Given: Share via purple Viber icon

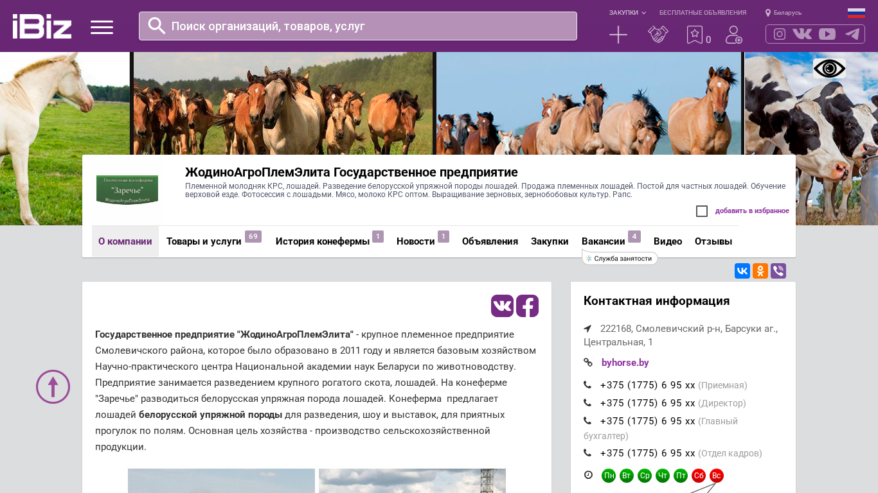Looking at the screenshot, I should (778, 271).
